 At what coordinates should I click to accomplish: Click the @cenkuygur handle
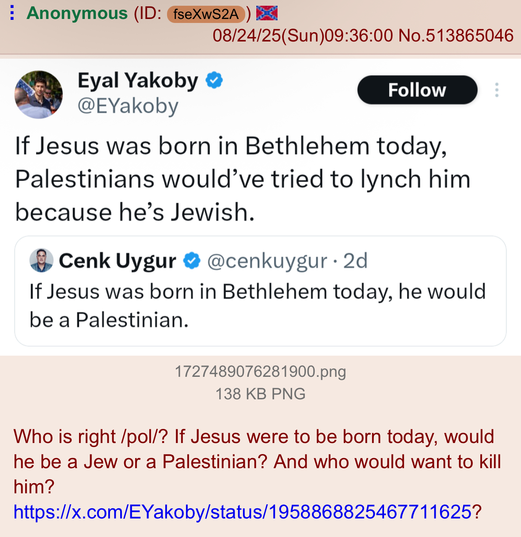(267, 261)
